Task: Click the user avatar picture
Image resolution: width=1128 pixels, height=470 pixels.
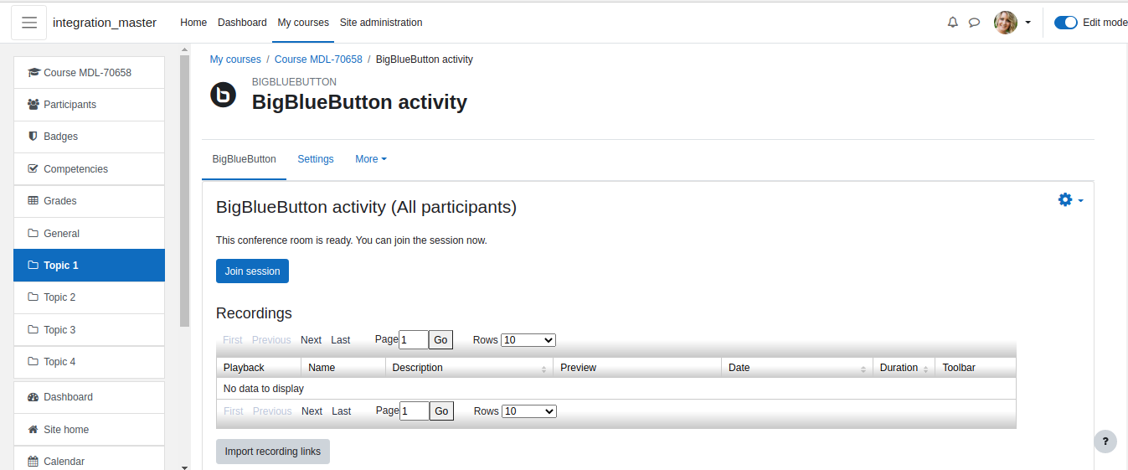Action: point(1006,23)
